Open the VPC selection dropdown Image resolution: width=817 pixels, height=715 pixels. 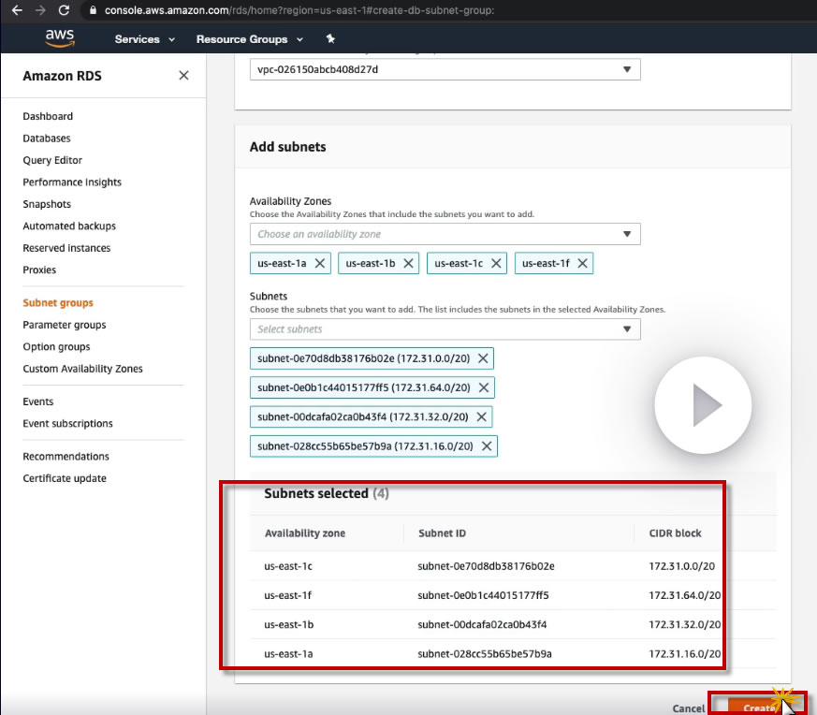(x=445, y=70)
